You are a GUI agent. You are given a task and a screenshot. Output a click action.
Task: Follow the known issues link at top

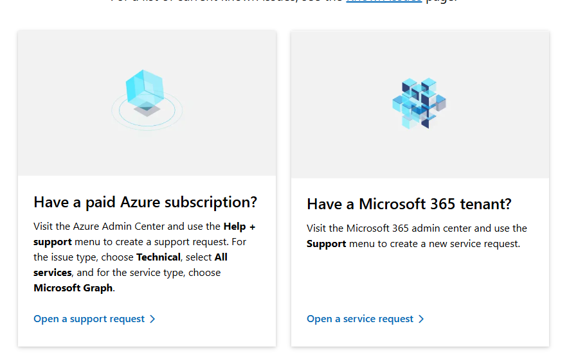click(384, 1)
